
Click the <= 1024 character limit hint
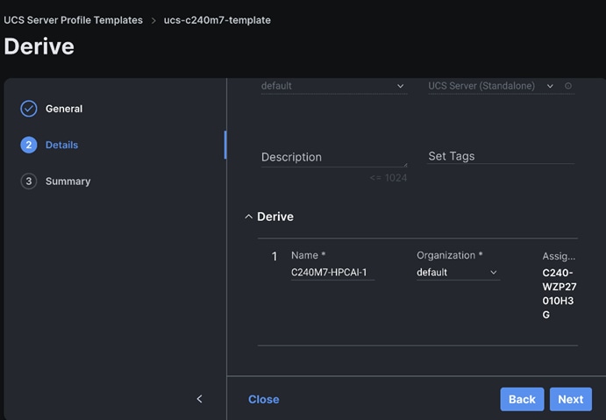pyautogui.click(x=388, y=178)
